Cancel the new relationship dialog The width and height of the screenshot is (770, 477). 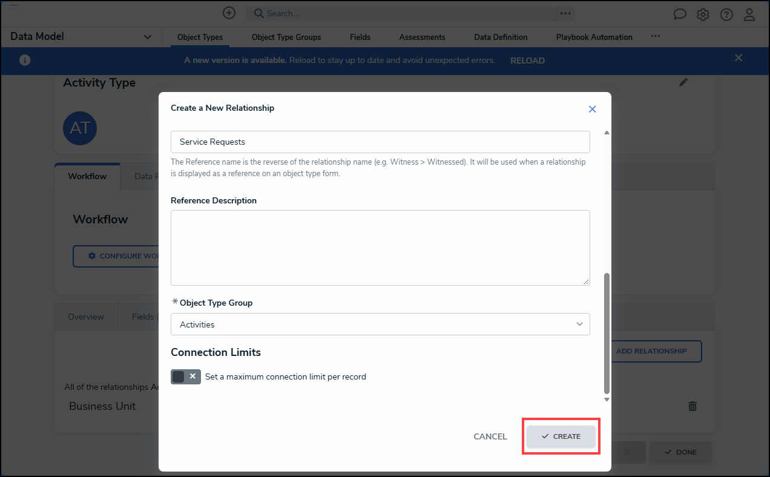pyautogui.click(x=490, y=436)
